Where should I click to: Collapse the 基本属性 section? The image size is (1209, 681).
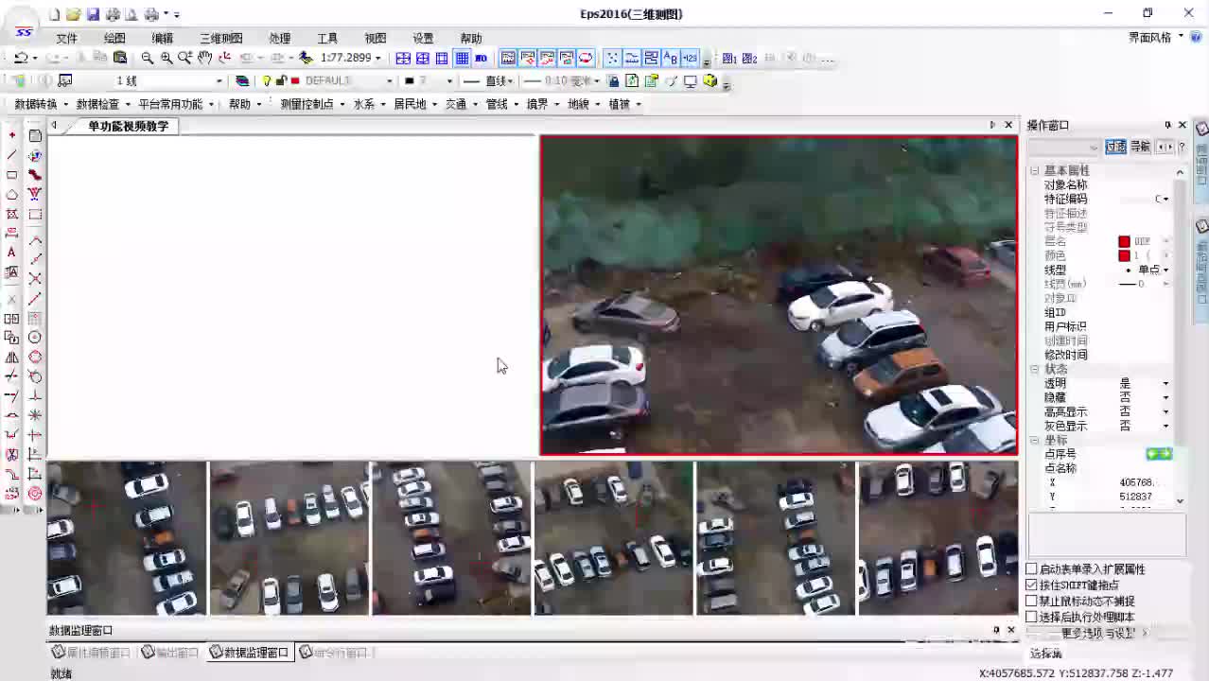tap(1033, 170)
